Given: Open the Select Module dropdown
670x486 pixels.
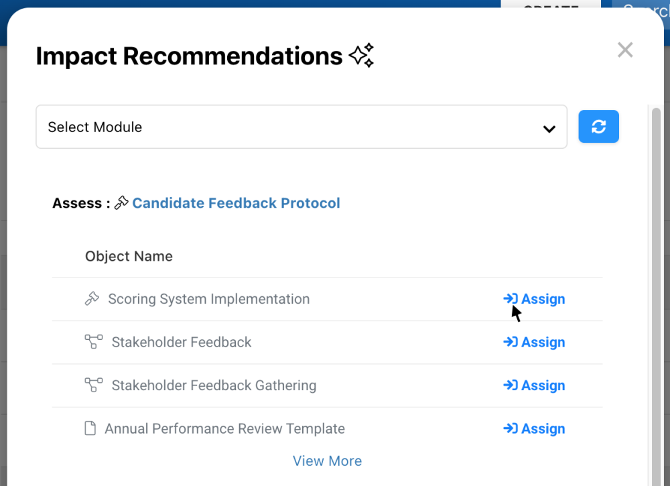Looking at the screenshot, I should [301, 127].
